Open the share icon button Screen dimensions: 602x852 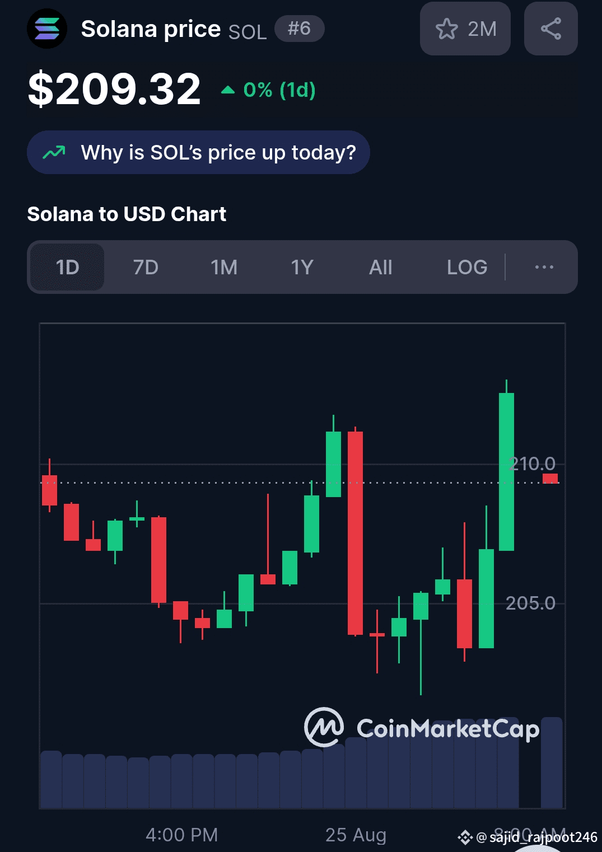click(x=550, y=29)
